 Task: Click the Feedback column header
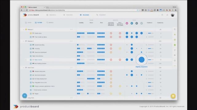pos(150,23)
